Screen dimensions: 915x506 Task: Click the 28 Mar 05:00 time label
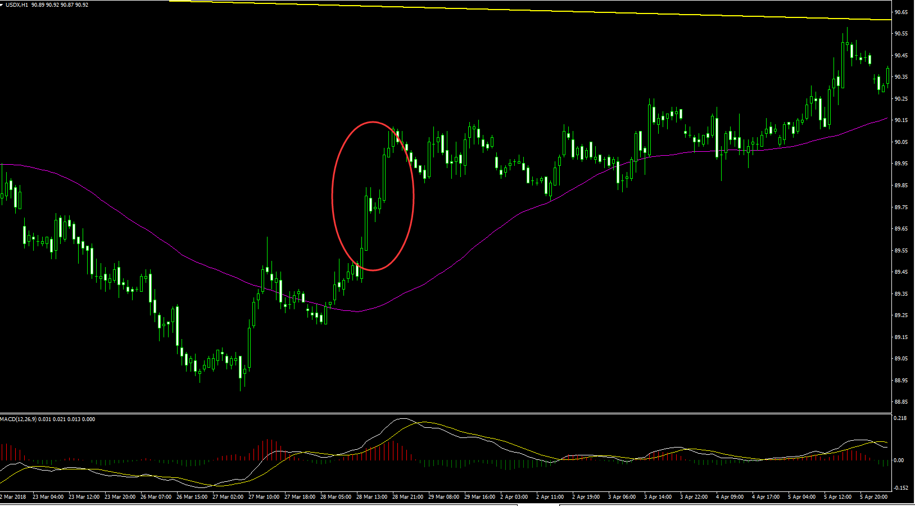336,497
